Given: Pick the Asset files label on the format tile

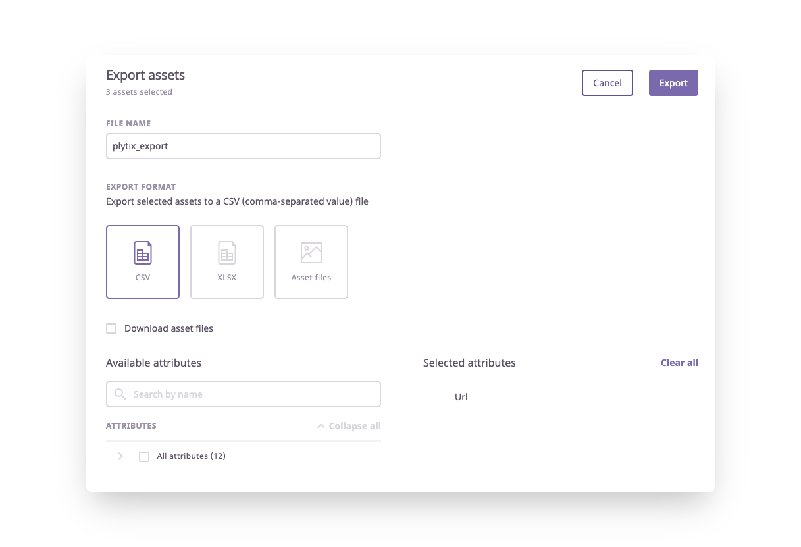Looking at the screenshot, I should pos(311,278).
